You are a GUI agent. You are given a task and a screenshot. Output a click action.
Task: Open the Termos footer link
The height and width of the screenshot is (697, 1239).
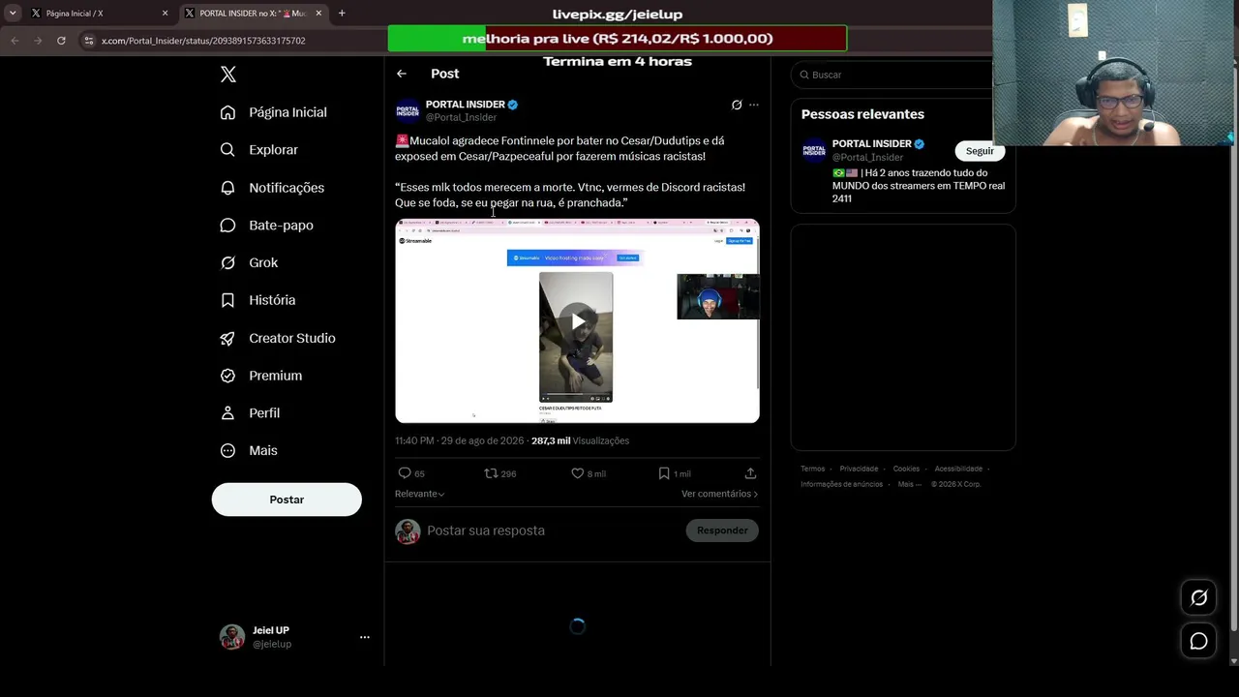813,469
